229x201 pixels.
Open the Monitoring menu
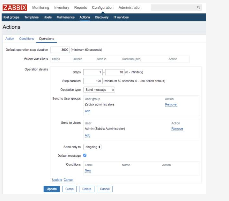41,8
